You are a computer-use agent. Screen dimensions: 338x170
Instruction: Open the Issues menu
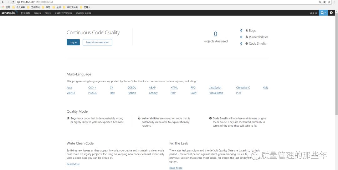[x=37, y=13]
